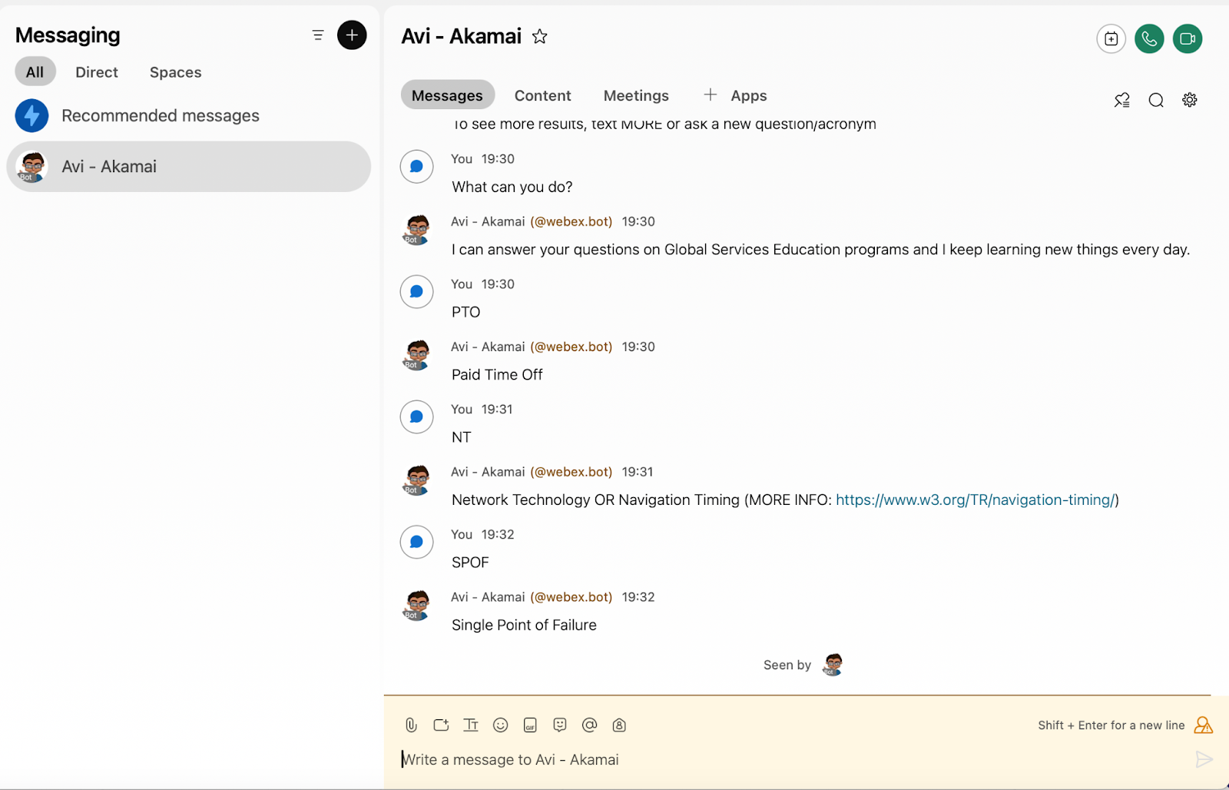Select the Spaces filter tab
1229x790 pixels.
pyautogui.click(x=175, y=72)
